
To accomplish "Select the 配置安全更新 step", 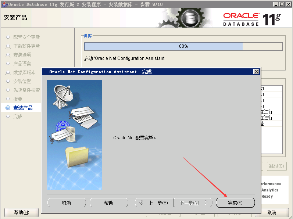I will click(26, 37).
